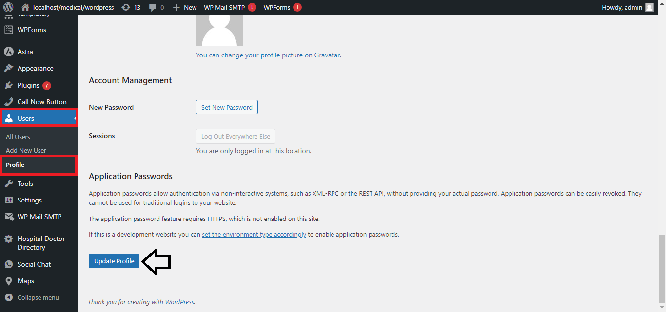Click the comments bubble icon in admin bar
666x312 pixels.
coord(153,8)
